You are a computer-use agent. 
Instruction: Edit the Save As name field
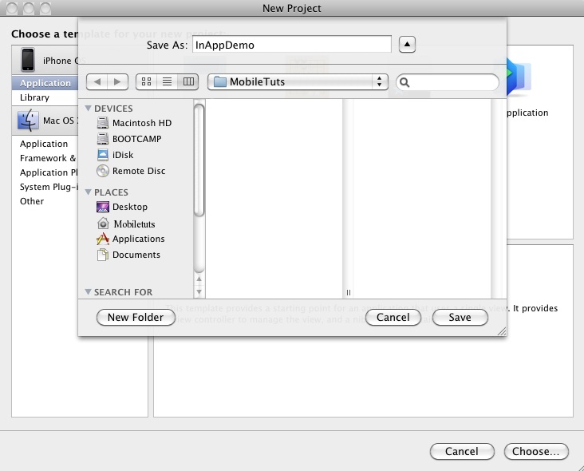tap(292, 45)
